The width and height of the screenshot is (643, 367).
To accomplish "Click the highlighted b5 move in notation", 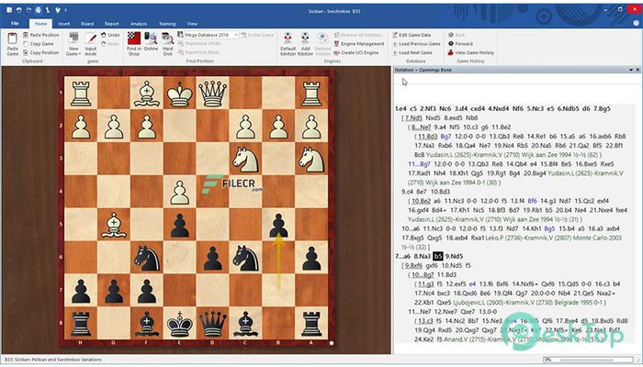I will 438,256.
